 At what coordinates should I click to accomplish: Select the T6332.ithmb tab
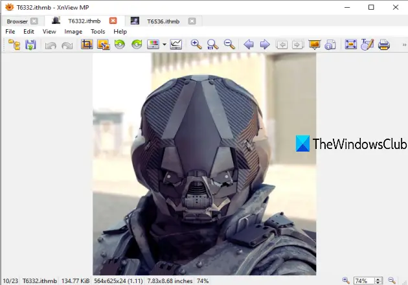click(84, 21)
